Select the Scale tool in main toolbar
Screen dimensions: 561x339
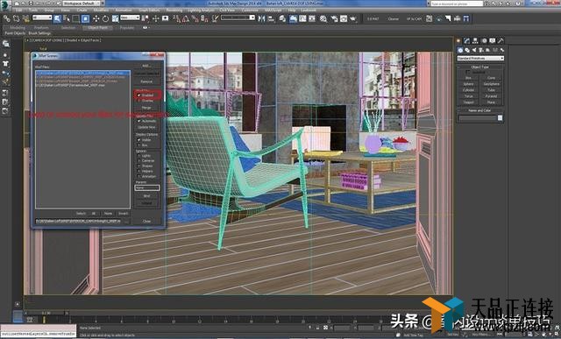click(x=115, y=18)
